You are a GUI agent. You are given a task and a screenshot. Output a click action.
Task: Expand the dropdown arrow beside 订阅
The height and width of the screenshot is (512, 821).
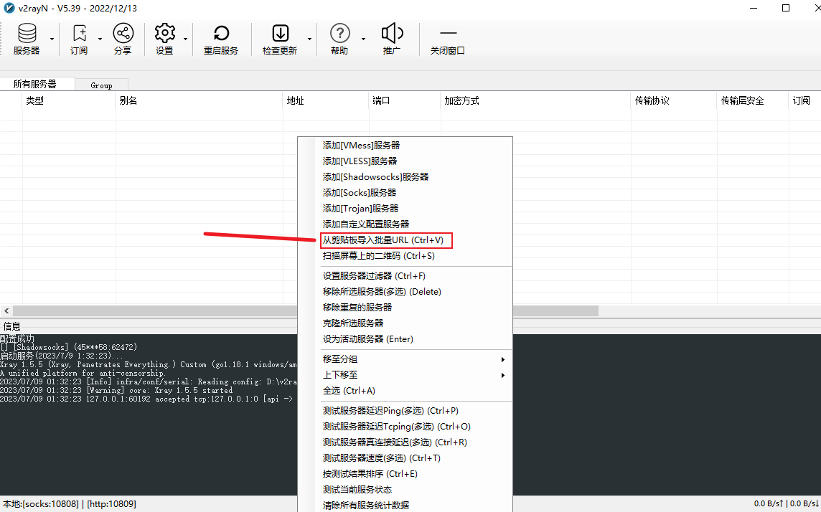coord(100,39)
